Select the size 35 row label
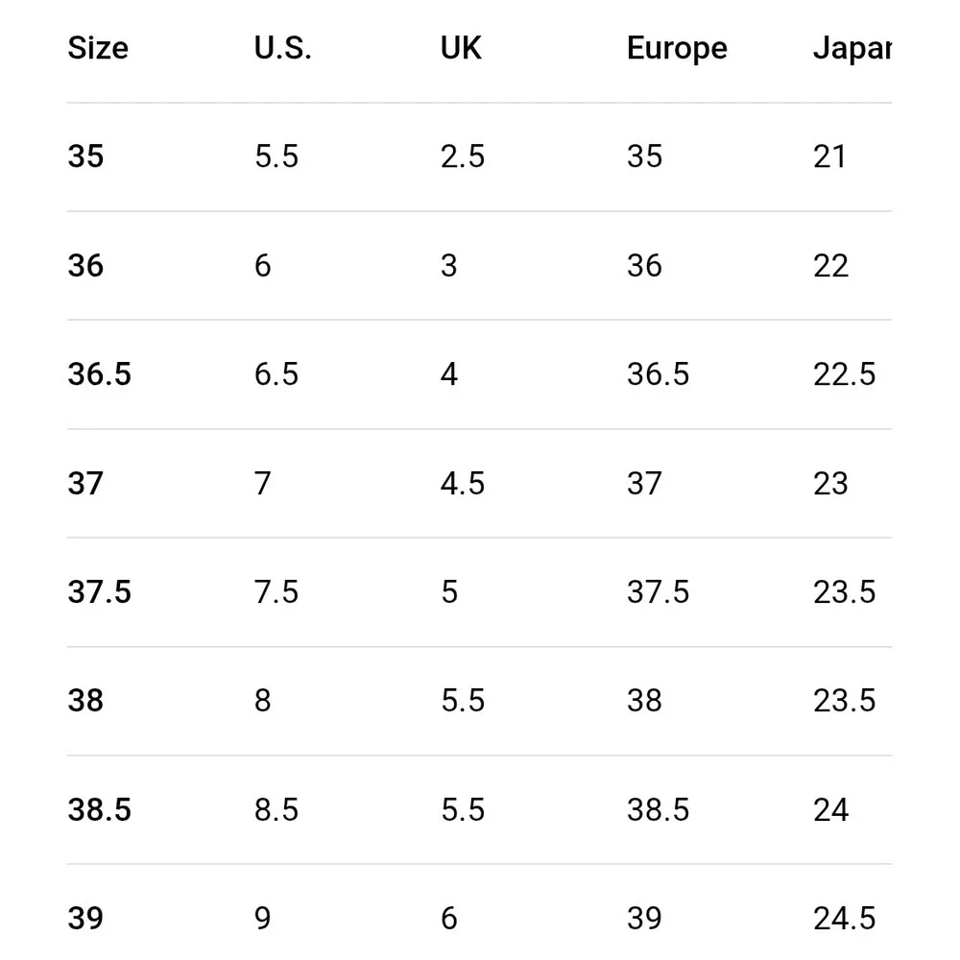Image resolution: width=960 pixels, height=960 pixels. (85, 156)
